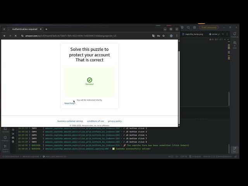Close the Authentication required tab
The image size is (248, 186).
point(41,29)
